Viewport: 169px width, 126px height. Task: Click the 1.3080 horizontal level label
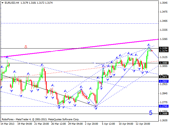163,63
